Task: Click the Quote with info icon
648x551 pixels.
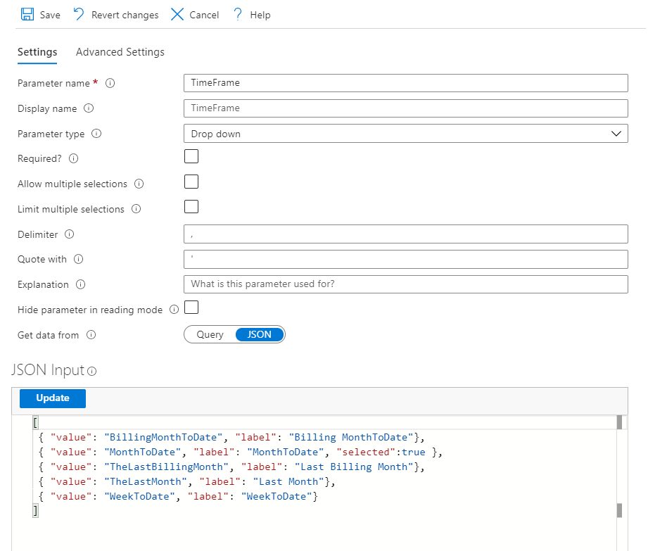Action: coord(79,259)
